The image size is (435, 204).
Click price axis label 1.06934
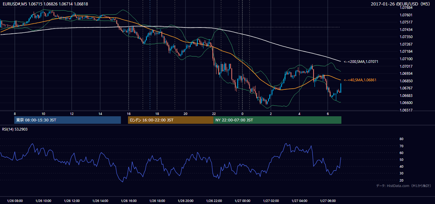coord(406,73)
